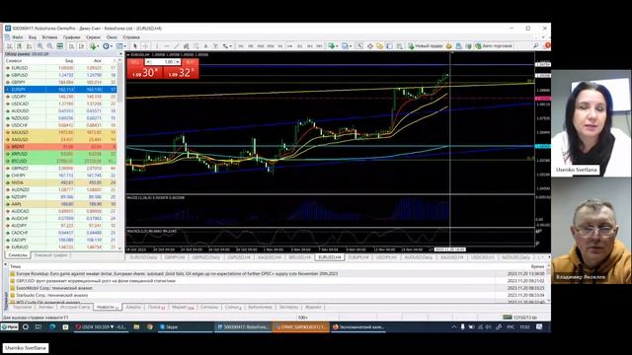
Task: Switch to Новости terminal tab
Action: pos(108,307)
